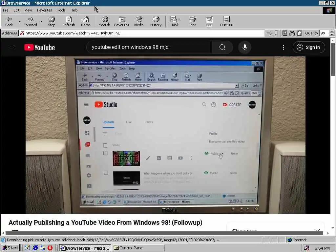336x252 pixels.
Task: Click the 8:54 PM taskbar clock
Action: tap(322, 248)
